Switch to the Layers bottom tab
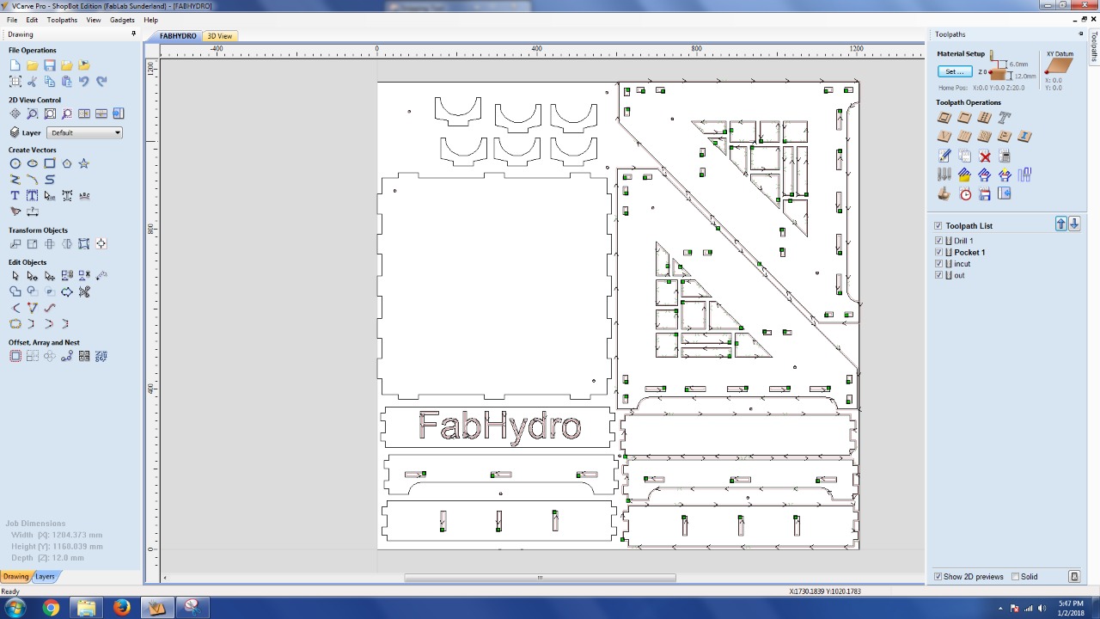 (45, 577)
